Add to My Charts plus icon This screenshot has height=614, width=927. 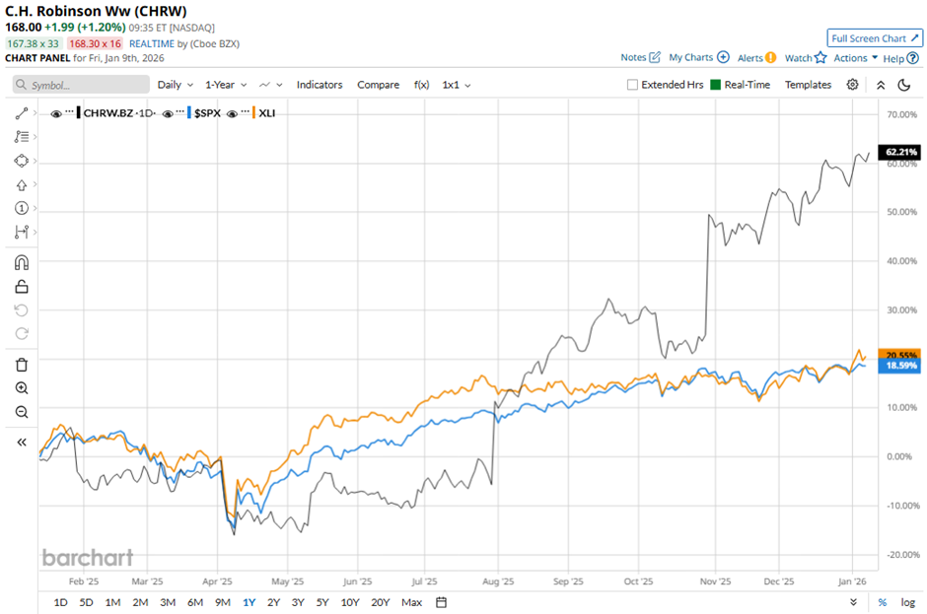point(723,57)
